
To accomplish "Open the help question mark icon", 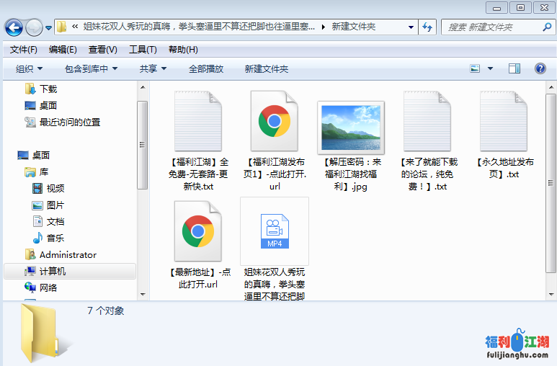I will 540,68.
